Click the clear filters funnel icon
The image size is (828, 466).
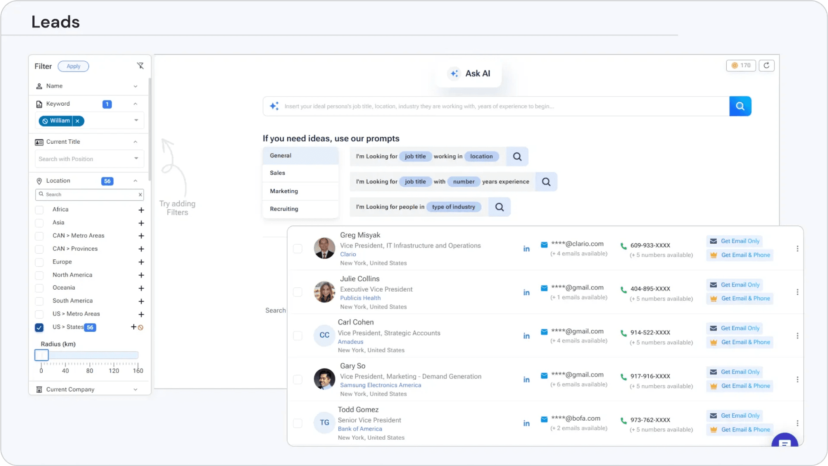140,66
